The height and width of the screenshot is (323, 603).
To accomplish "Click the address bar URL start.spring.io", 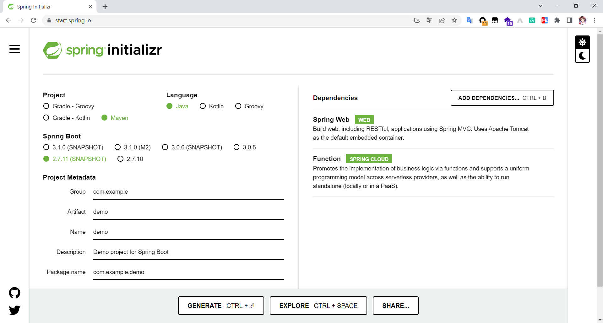I will [73, 20].
